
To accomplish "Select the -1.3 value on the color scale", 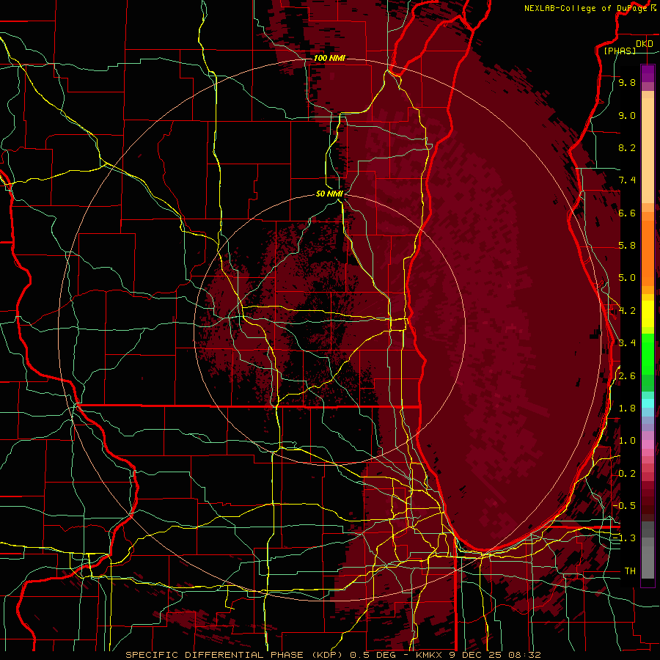I will (624, 539).
